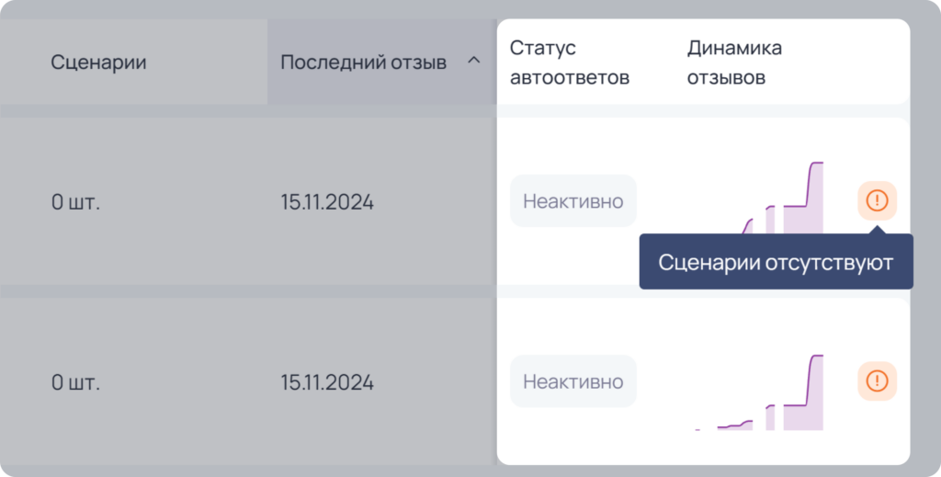
Task: Click the tallest bar in first row chart
Action: [x=816, y=198]
